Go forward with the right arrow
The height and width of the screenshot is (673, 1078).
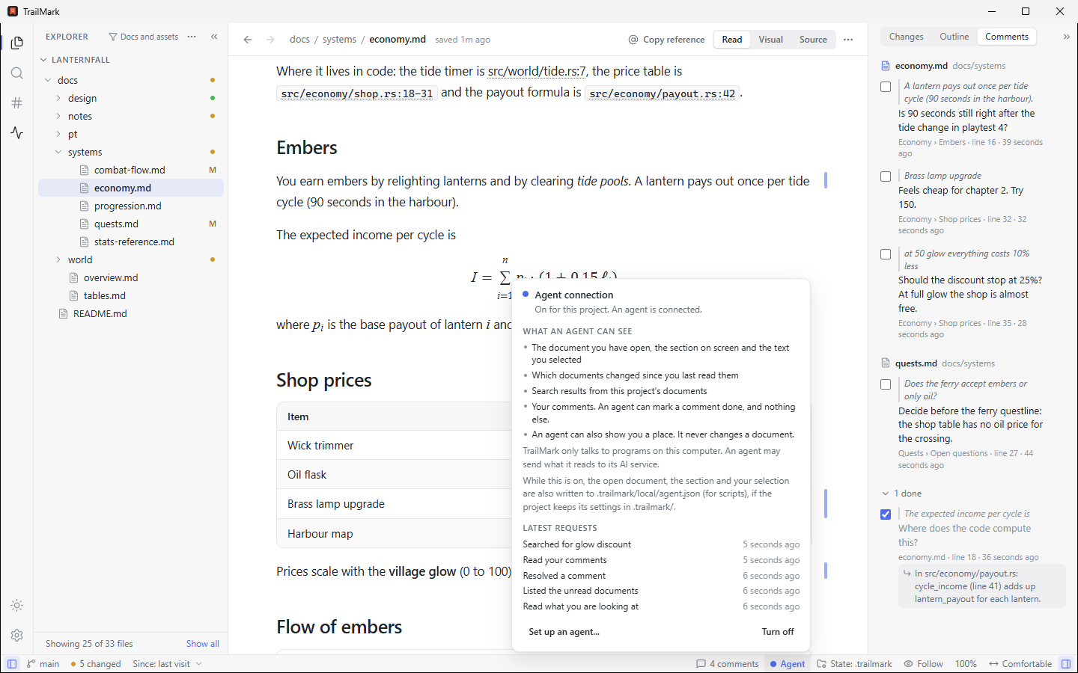(270, 40)
